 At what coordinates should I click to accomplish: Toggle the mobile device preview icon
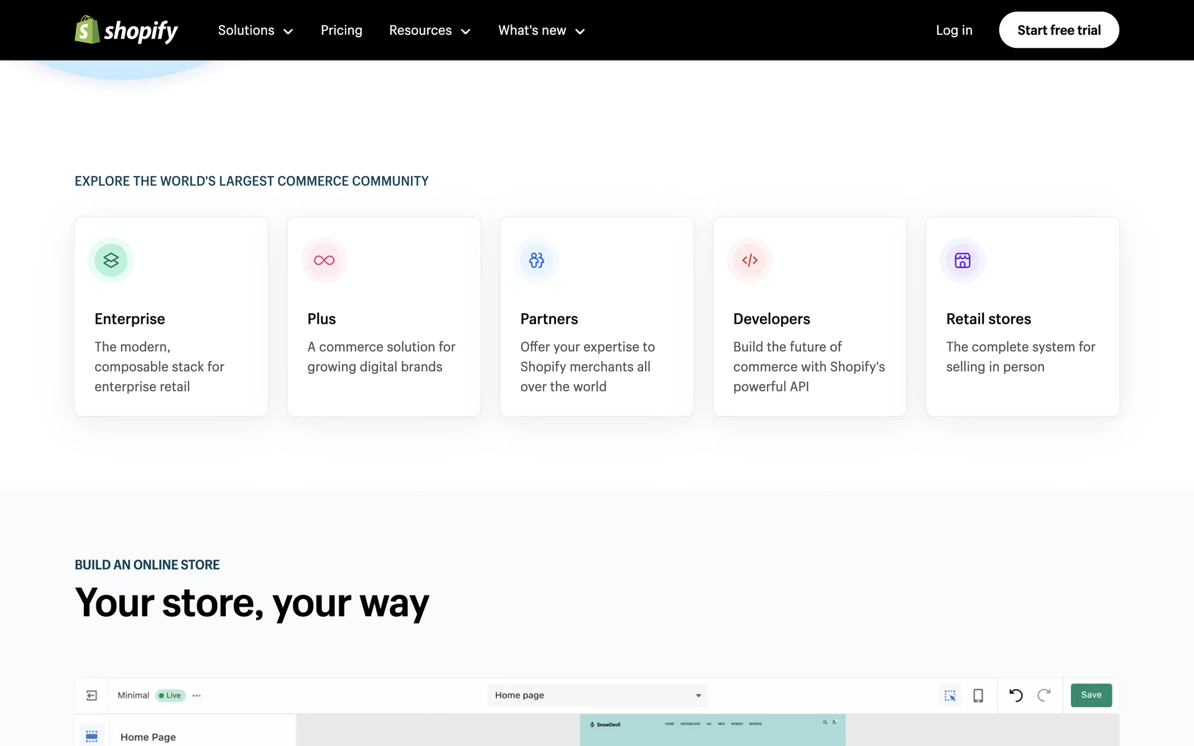pyautogui.click(x=978, y=695)
